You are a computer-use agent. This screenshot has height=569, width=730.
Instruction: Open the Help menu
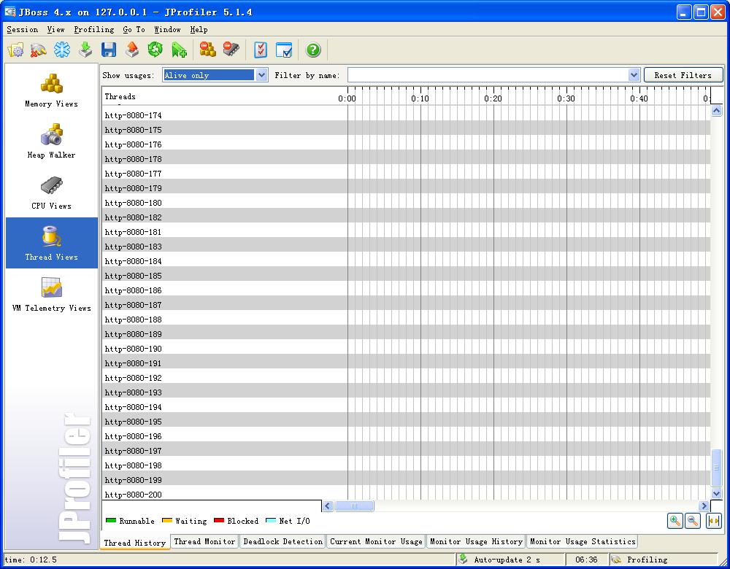[199, 29]
